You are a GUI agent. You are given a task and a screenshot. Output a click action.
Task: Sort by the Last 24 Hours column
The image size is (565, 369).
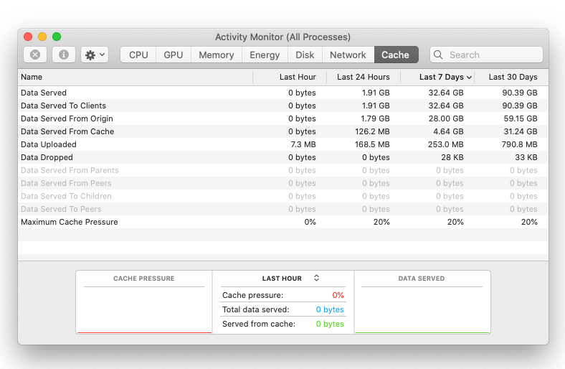tap(364, 78)
